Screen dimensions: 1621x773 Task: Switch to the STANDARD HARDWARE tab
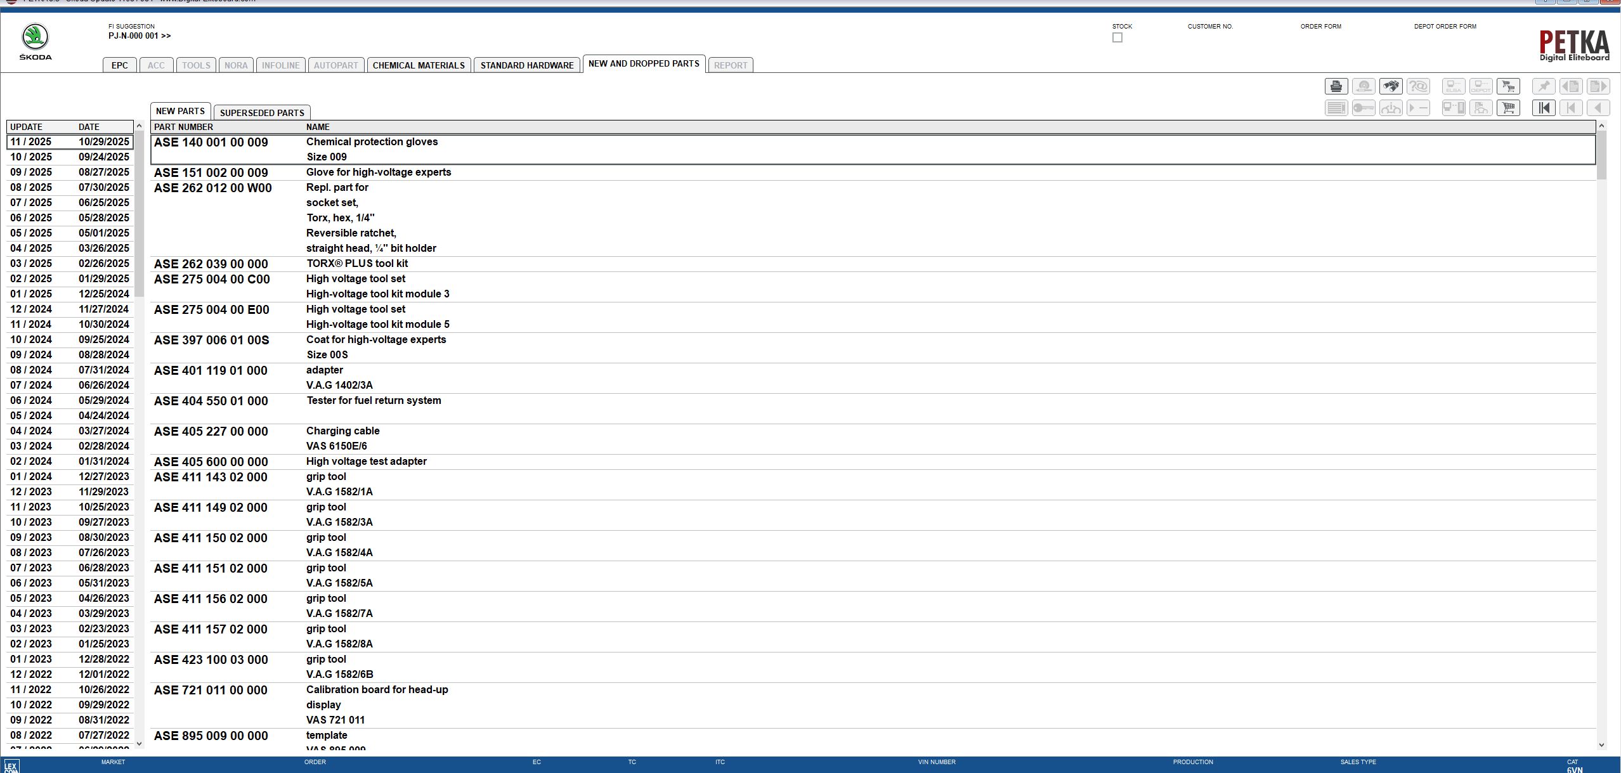tap(526, 65)
